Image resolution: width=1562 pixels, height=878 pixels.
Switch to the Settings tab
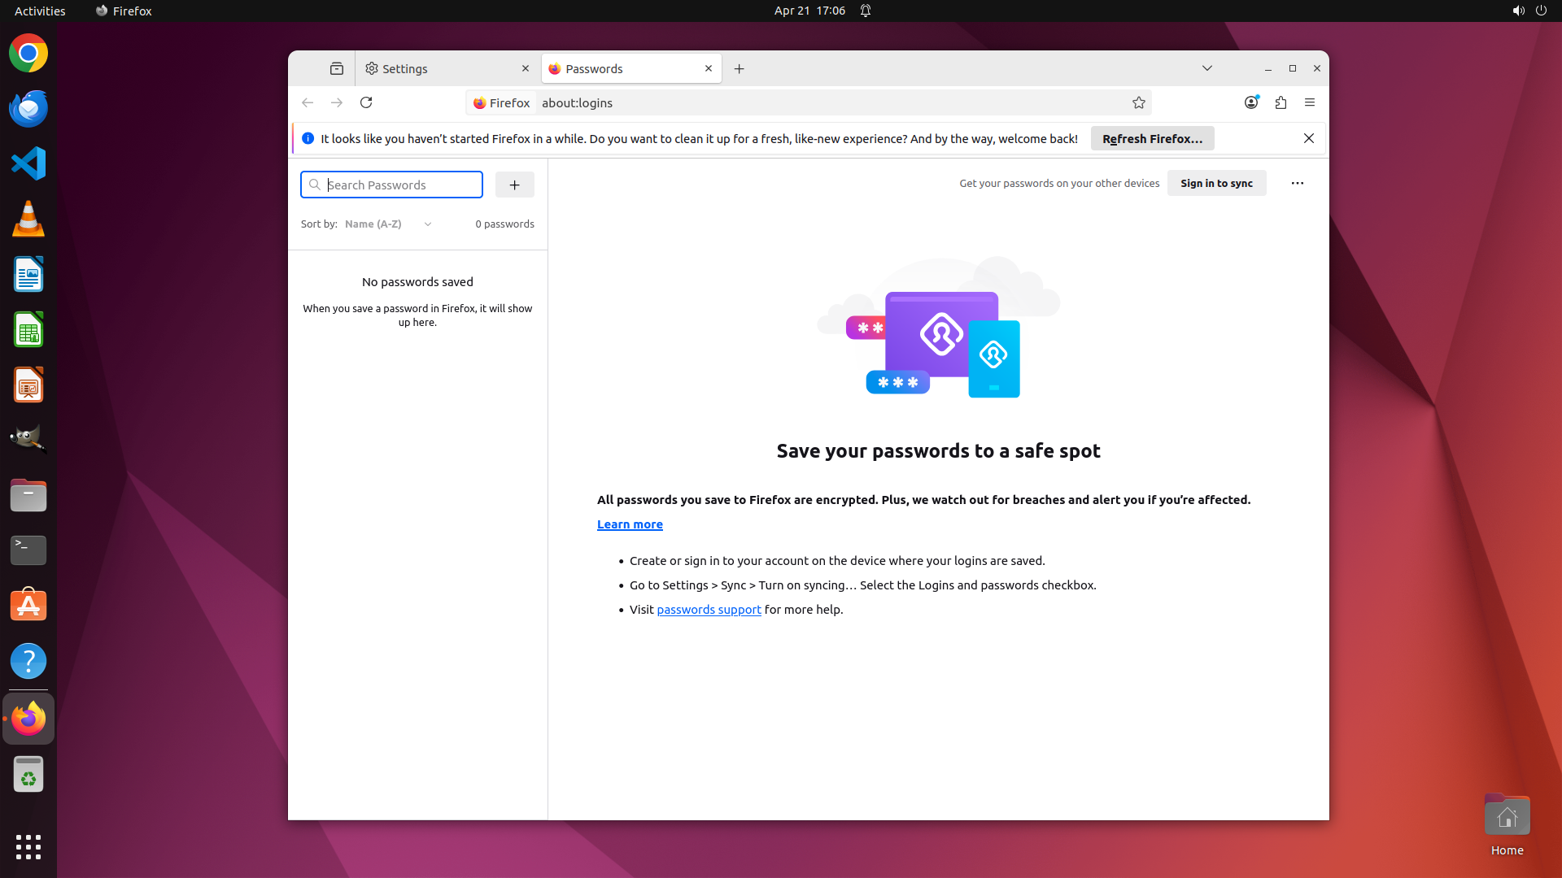pyautogui.click(x=439, y=68)
